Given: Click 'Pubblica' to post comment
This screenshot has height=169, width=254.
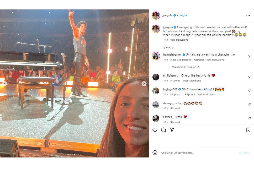Looking at the screenshot, I should (245, 153).
